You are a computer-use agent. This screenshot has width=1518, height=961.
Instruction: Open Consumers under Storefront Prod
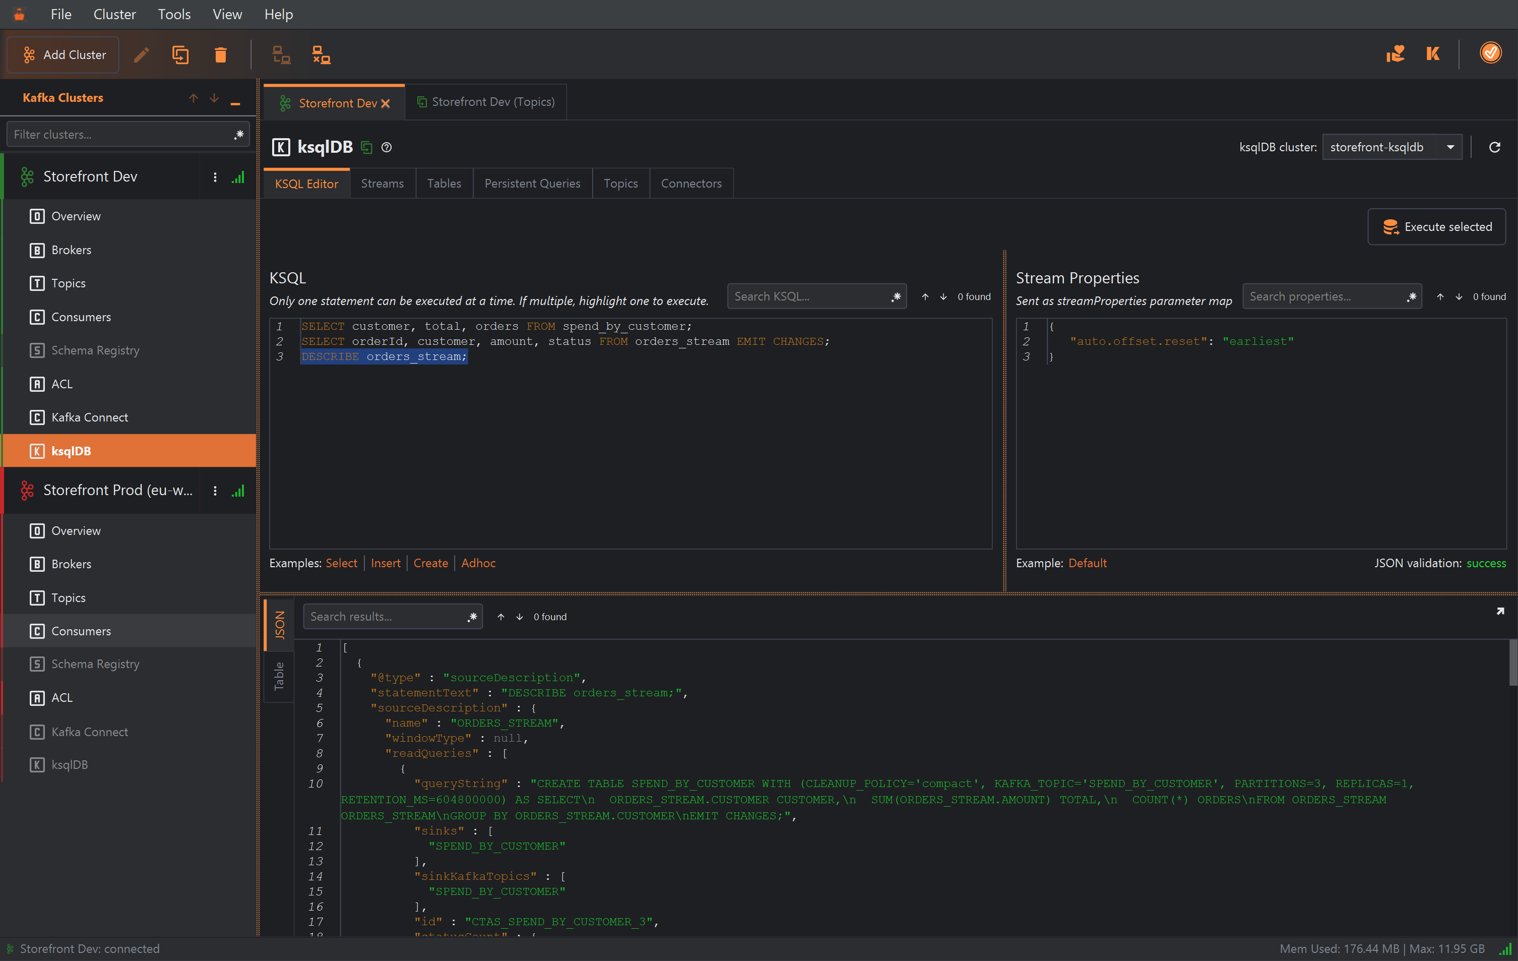pyautogui.click(x=128, y=631)
